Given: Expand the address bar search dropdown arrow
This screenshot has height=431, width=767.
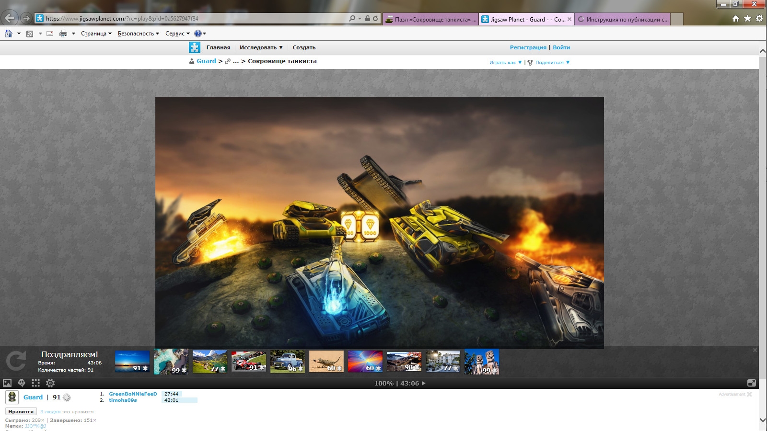Looking at the screenshot, I should coord(360,18).
